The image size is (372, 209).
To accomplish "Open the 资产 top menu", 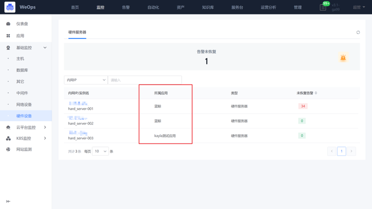I will click(x=180, y=7).
